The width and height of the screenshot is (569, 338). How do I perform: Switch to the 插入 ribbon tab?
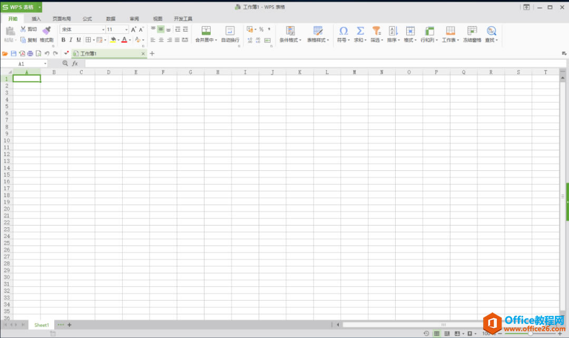click(36, 18)
